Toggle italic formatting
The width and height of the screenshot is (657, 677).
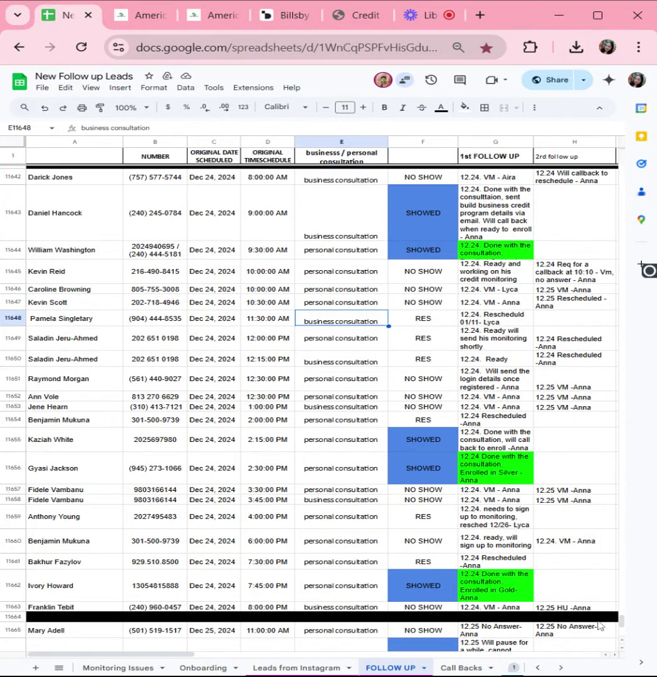[x=402, y=108]
